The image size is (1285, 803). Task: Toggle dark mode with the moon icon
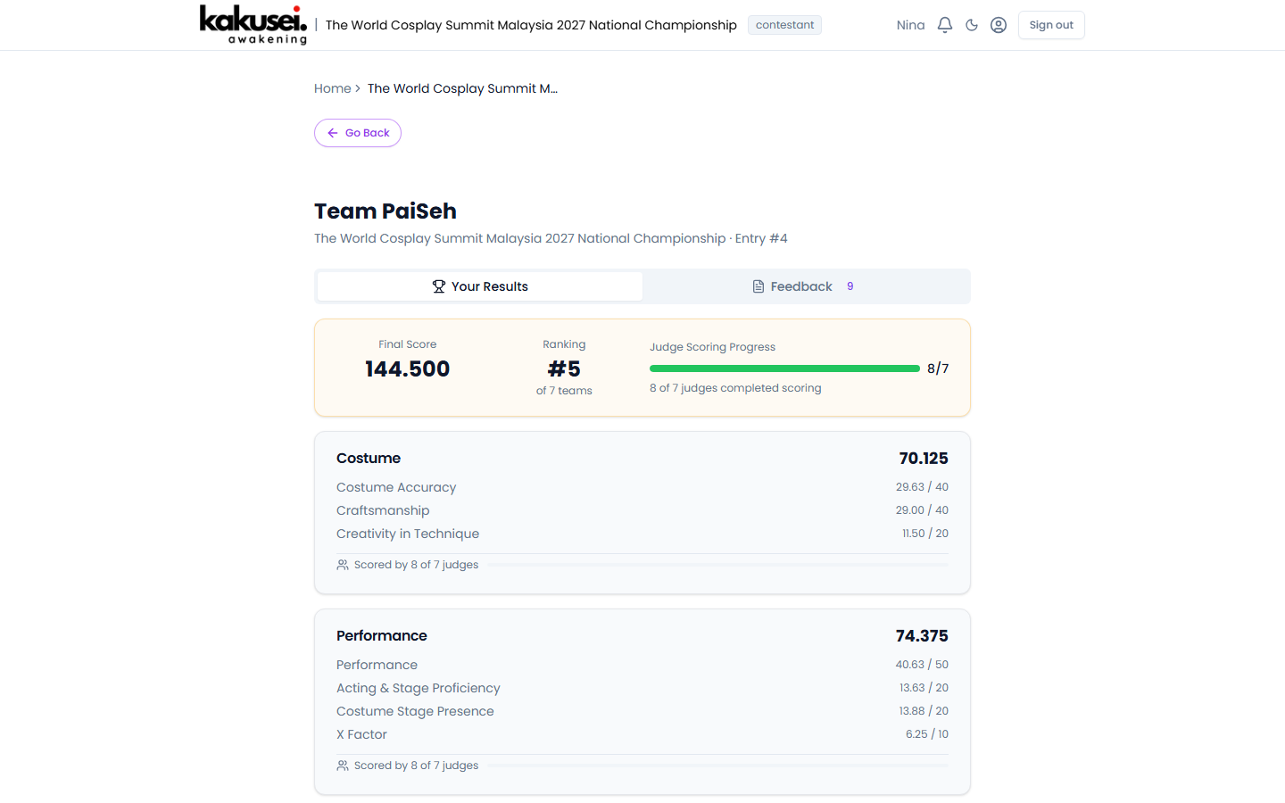(x=971, y=25)
